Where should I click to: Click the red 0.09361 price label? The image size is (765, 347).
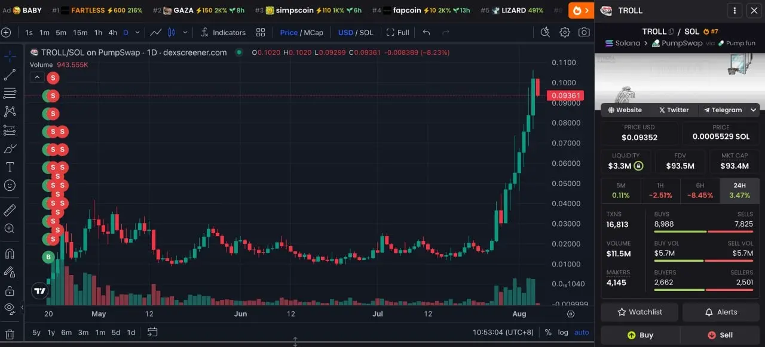tap(565, 95)
